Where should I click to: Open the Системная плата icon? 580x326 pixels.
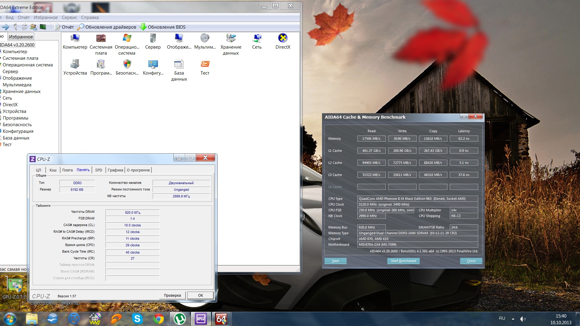[101, 39]
